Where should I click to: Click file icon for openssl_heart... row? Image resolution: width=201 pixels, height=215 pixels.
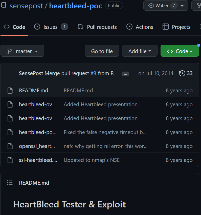tap(10, 146)
